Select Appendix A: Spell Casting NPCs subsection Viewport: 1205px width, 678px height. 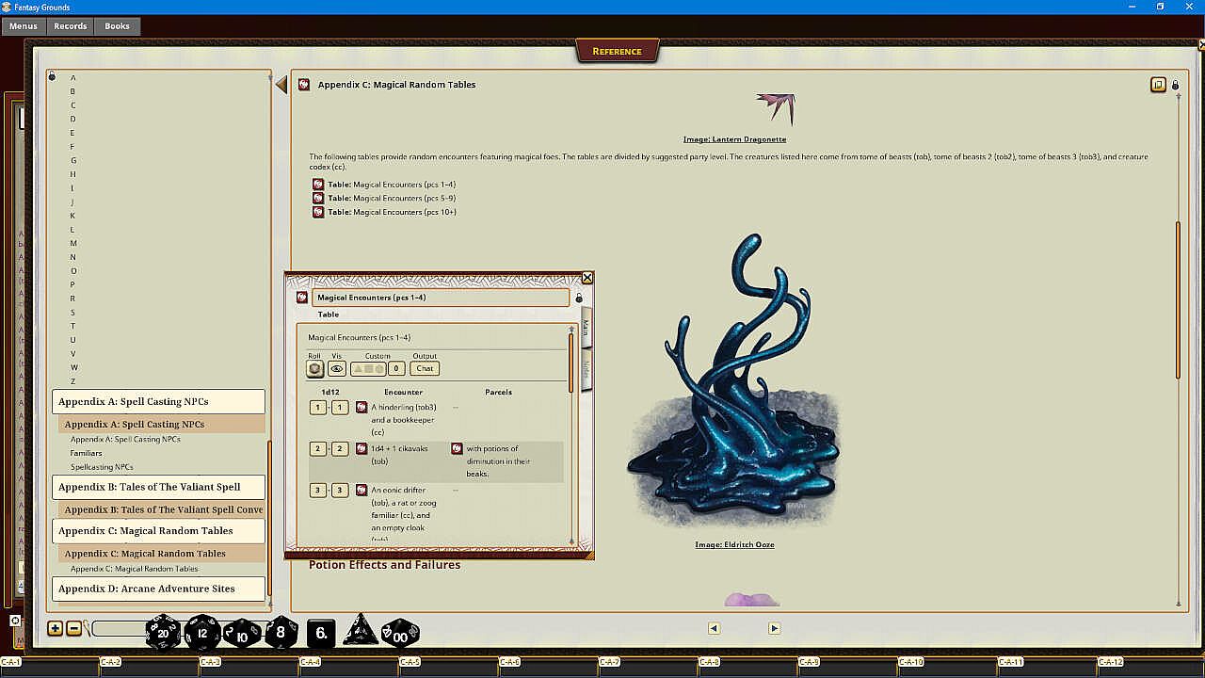tap(161, 425)
